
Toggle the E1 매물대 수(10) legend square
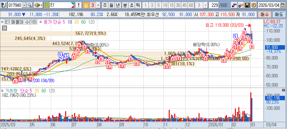pyautogui.click(x=2, y=22)
